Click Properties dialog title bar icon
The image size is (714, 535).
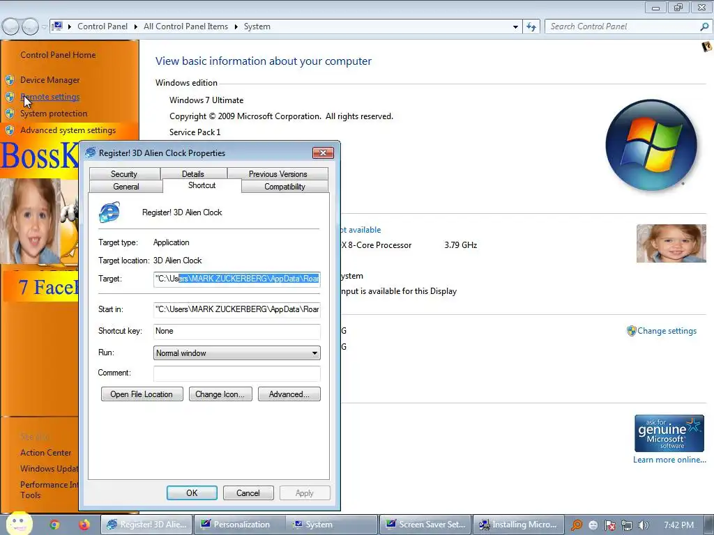[x=91, y=153]
